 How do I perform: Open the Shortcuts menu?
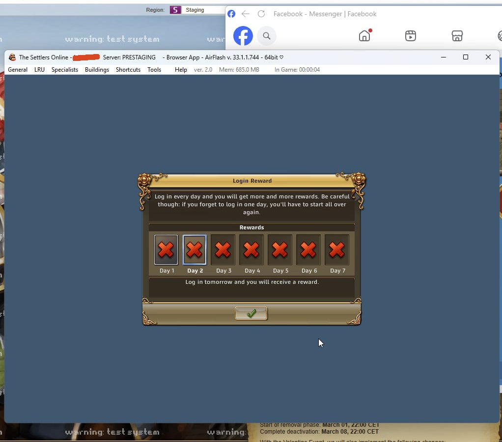point(128,69)
